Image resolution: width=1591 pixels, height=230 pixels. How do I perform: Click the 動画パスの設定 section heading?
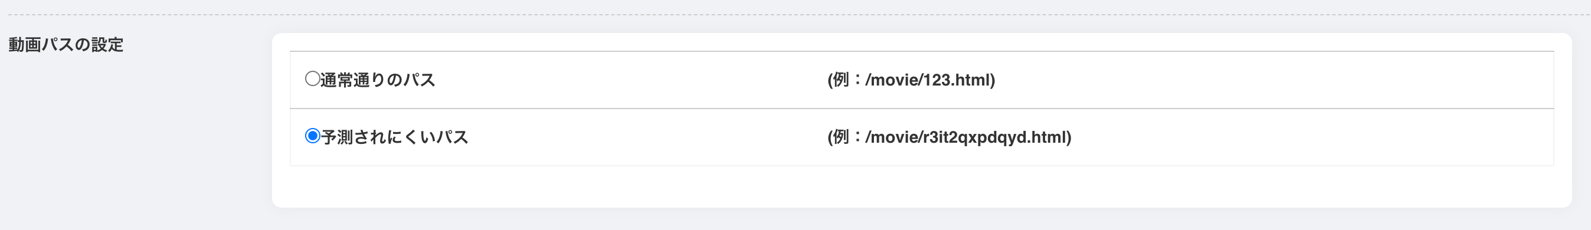(66, 44)
